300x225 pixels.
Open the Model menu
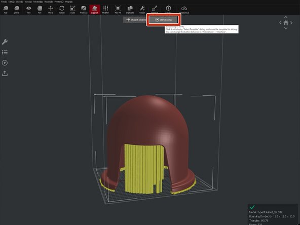coord(38,2)
